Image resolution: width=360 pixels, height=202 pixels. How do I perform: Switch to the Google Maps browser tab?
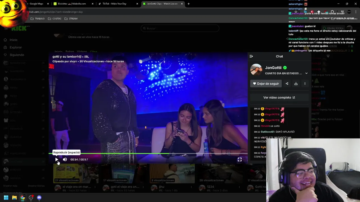[x=37, y=4]
